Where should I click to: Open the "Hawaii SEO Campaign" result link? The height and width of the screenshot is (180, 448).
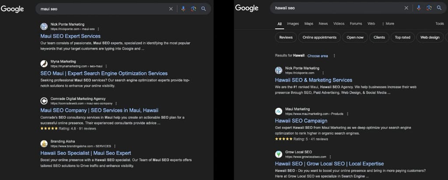click(x=301, y=121)
